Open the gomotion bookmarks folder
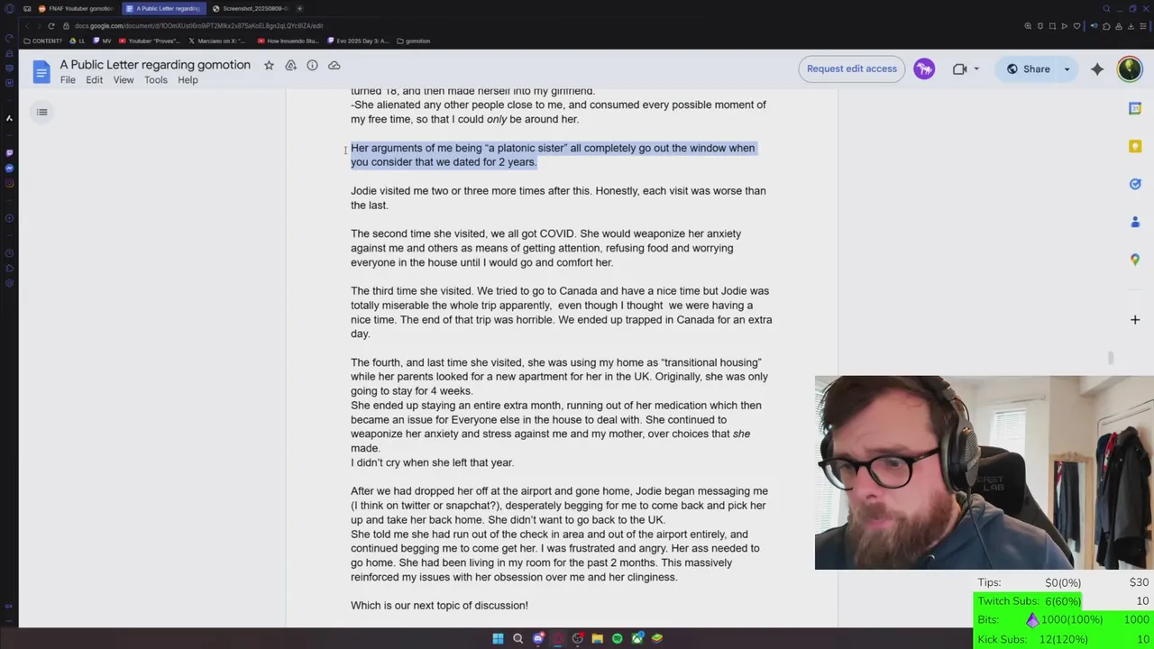This screenshot has width=1154, height=649. 414,41
